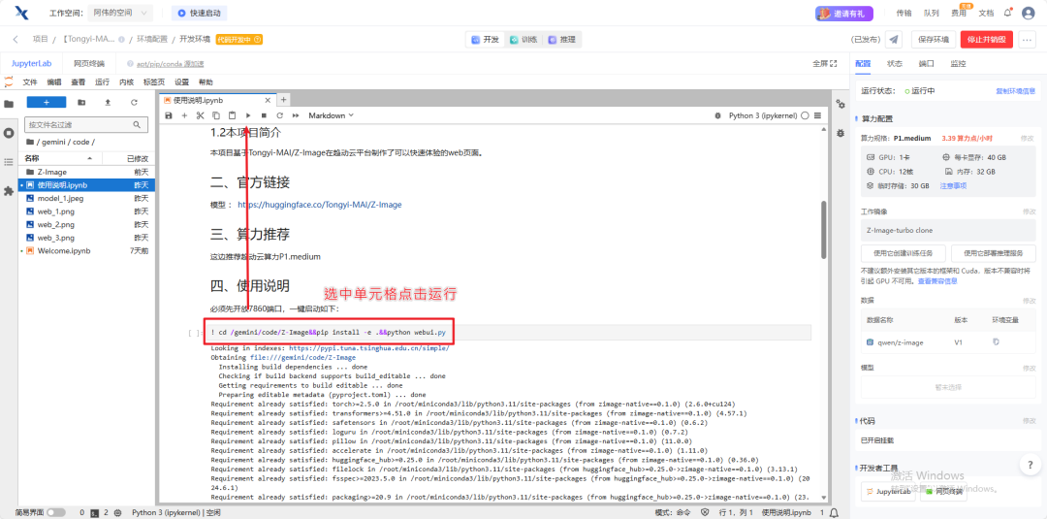Image resolution: width=1047 pixels, height=519 pixels.
Task: Sort files by the 已修改 column header
Action: (x=129, y=158)
